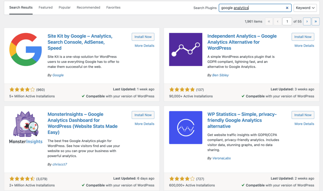Open the Independent Analytics title link

click(242, 42)
